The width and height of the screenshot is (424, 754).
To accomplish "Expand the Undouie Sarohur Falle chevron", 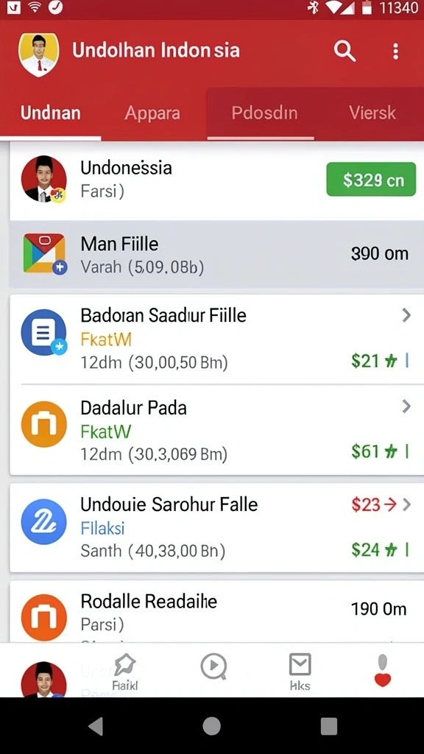I will click(406, 504).
